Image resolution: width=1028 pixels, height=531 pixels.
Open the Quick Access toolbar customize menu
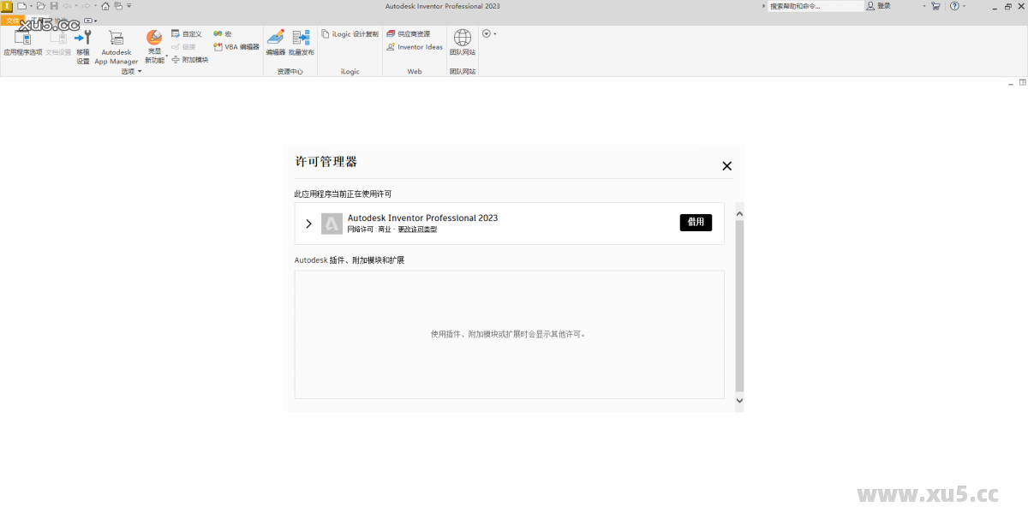129,5
